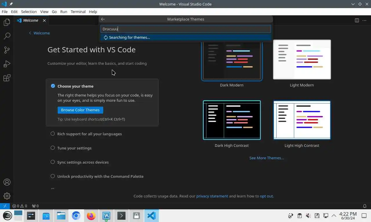Open the Search view in activity bar
The image size is (371, 222).
point(7,36)
